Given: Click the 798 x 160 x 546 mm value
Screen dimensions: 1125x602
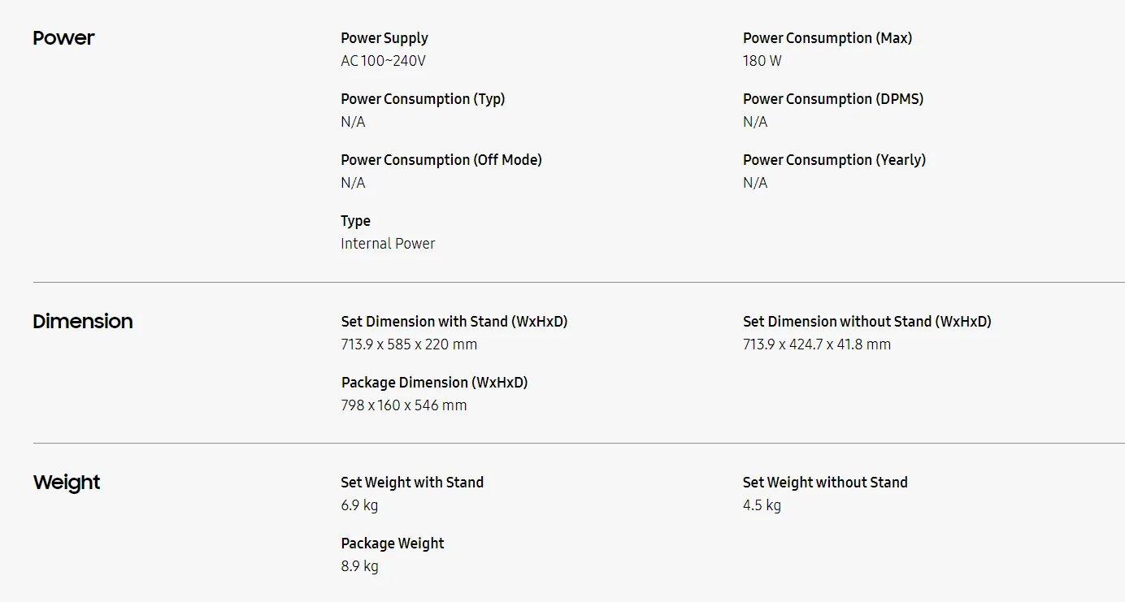Looking at the screenshot, I should pyautogui.click(x=404, y=405).
